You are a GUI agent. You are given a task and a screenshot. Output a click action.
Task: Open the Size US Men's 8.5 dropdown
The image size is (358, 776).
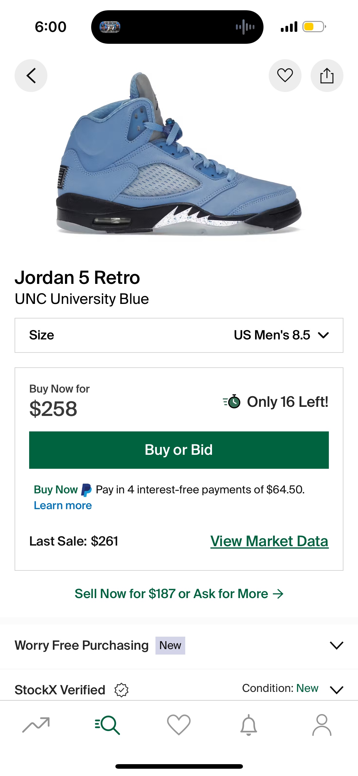[x=179, y=335]
